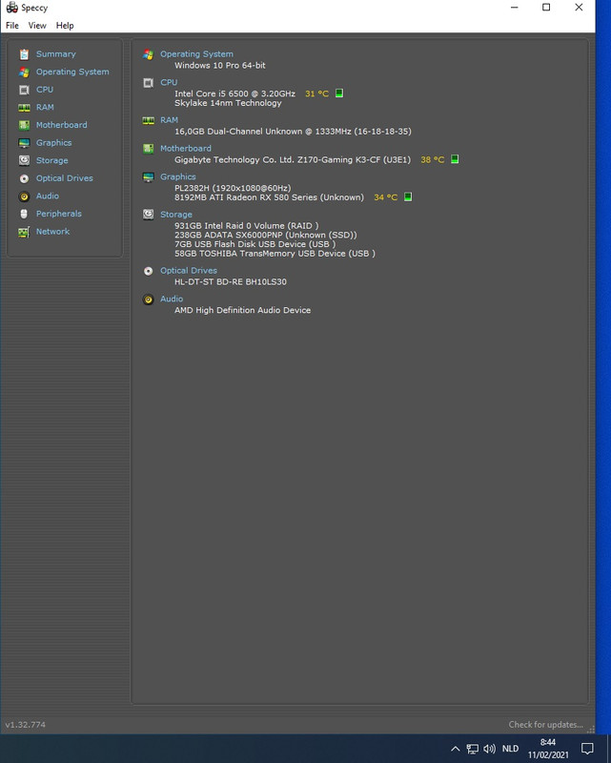611x763 pixels.
Task: Select Optical Drives in the sidebar list
Action: [x=65, y=178]
